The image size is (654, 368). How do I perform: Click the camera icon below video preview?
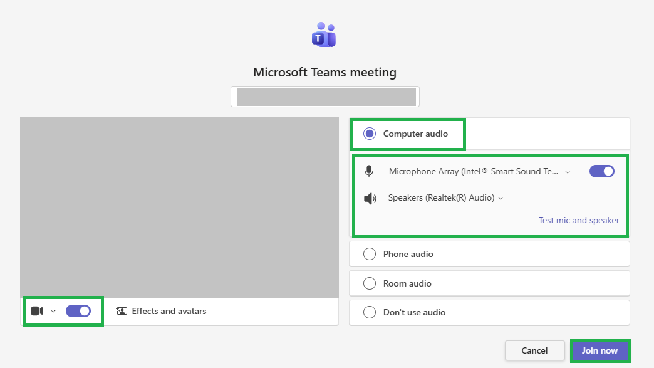pyautogui.click(x=37, y=311)
